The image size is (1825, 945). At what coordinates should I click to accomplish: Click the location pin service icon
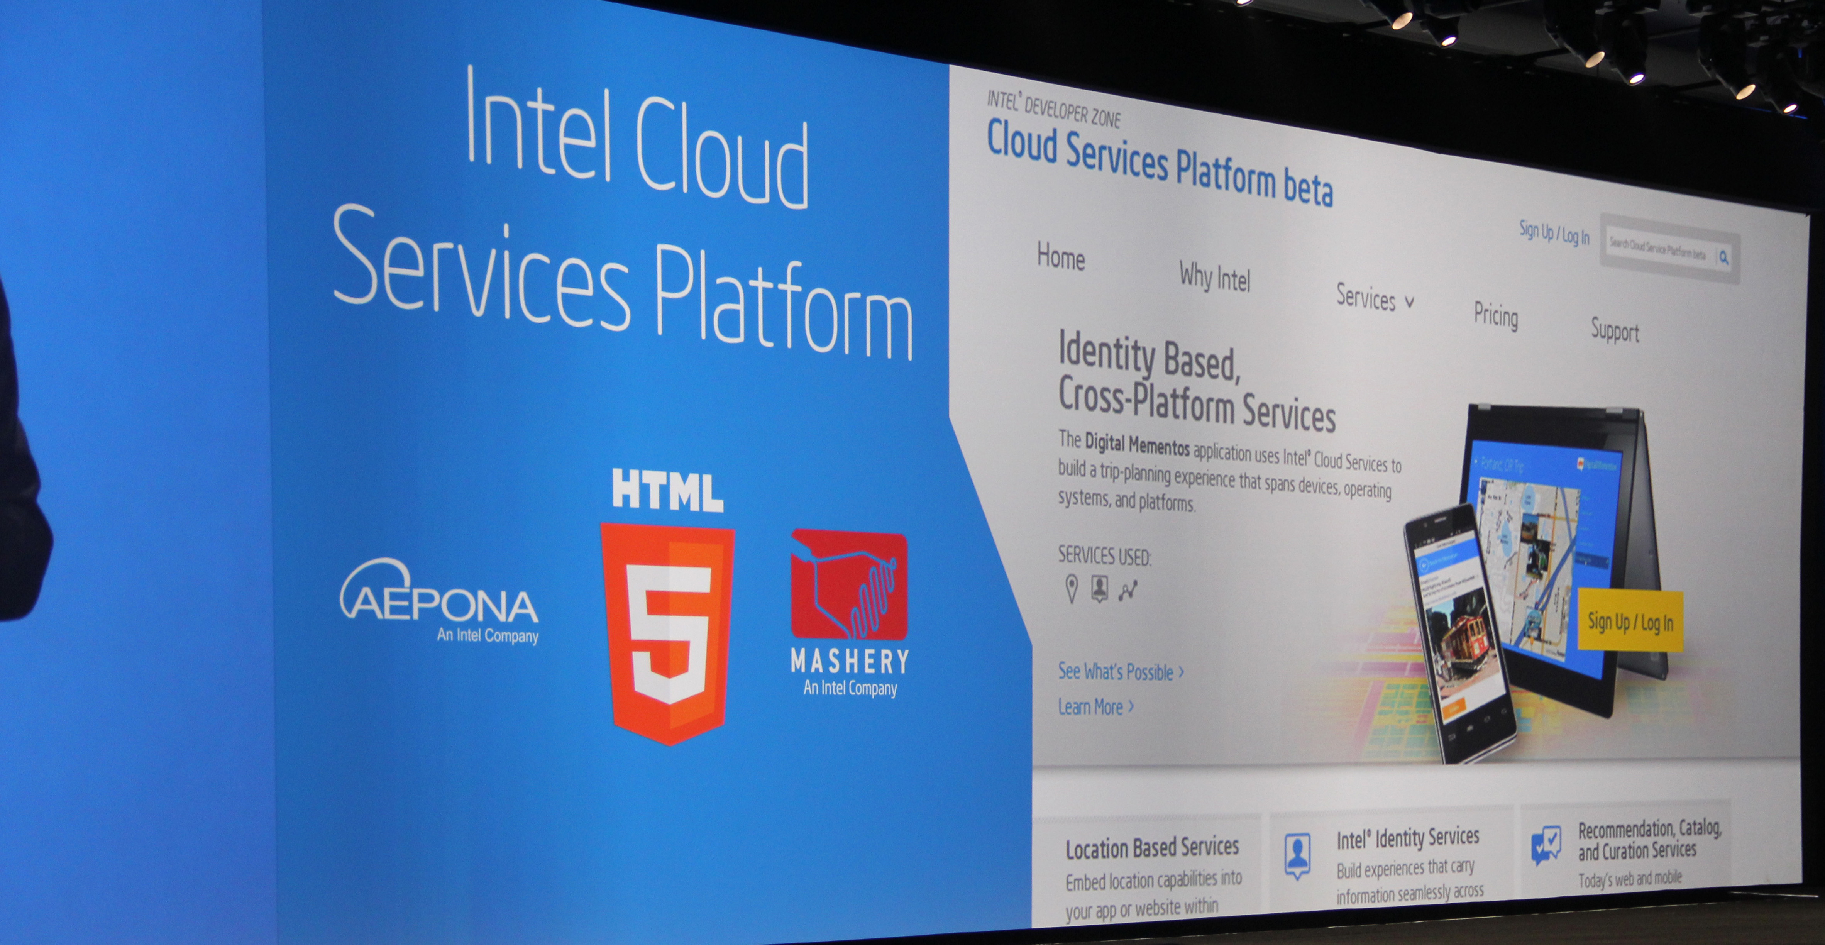1072,589
